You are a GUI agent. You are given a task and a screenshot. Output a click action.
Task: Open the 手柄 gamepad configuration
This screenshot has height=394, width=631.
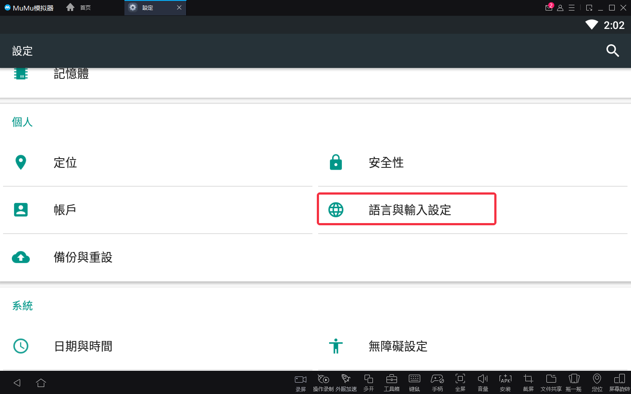click(437, 382)
